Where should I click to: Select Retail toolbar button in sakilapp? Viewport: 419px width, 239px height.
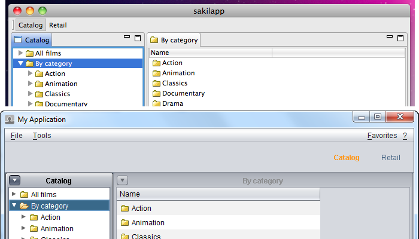[x=58, y=25]
